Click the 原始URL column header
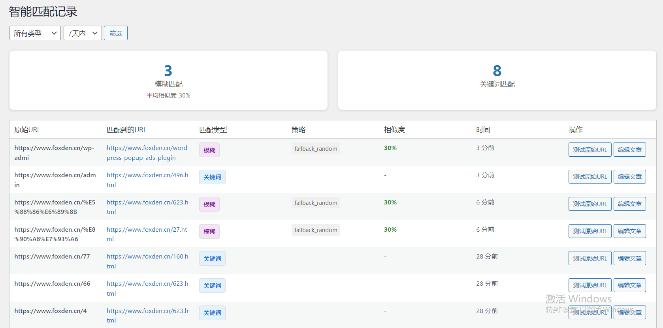 [x=27, y=130]
